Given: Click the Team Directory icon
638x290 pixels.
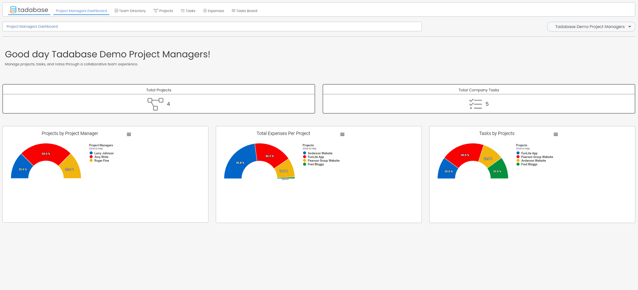Looking at the screenshot, I should 116,11.
